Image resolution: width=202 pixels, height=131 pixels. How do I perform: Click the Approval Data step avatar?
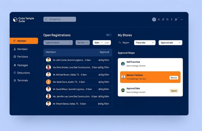123,90
